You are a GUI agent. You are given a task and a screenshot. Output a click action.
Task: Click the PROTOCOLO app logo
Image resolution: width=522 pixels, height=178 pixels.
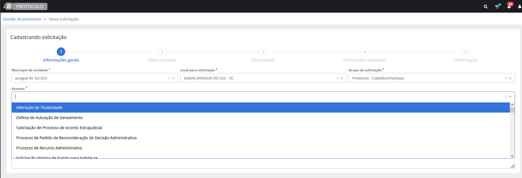(25, 6)
